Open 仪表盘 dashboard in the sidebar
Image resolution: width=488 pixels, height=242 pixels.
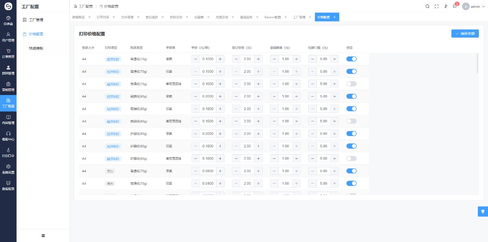pos(8,21)
